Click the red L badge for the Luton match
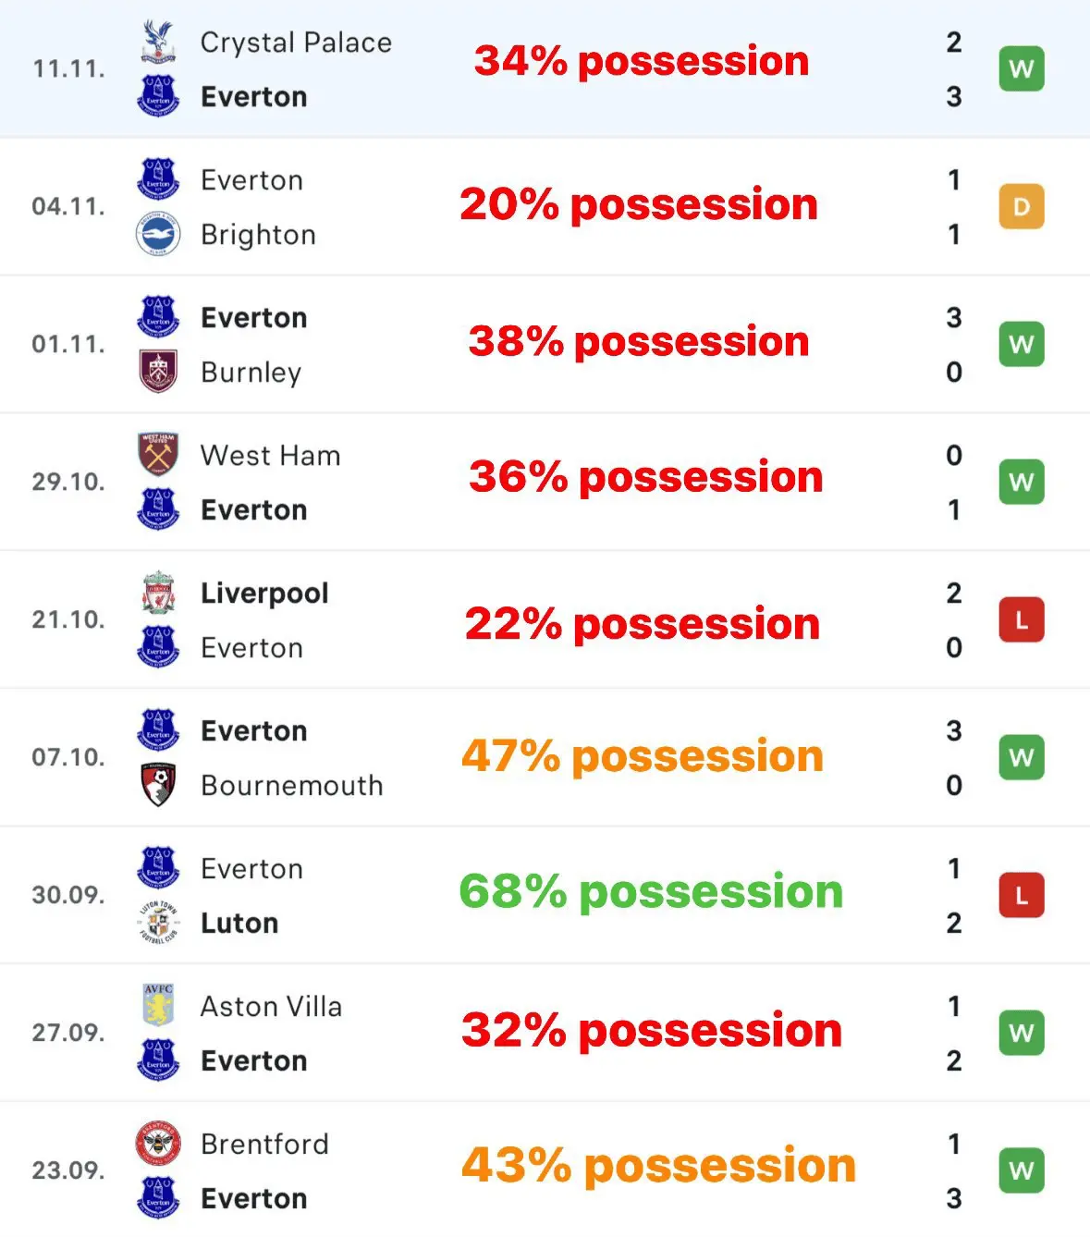Image resolution: width=1090 pixels, height=1237 pixels. tap(1022, 896)
